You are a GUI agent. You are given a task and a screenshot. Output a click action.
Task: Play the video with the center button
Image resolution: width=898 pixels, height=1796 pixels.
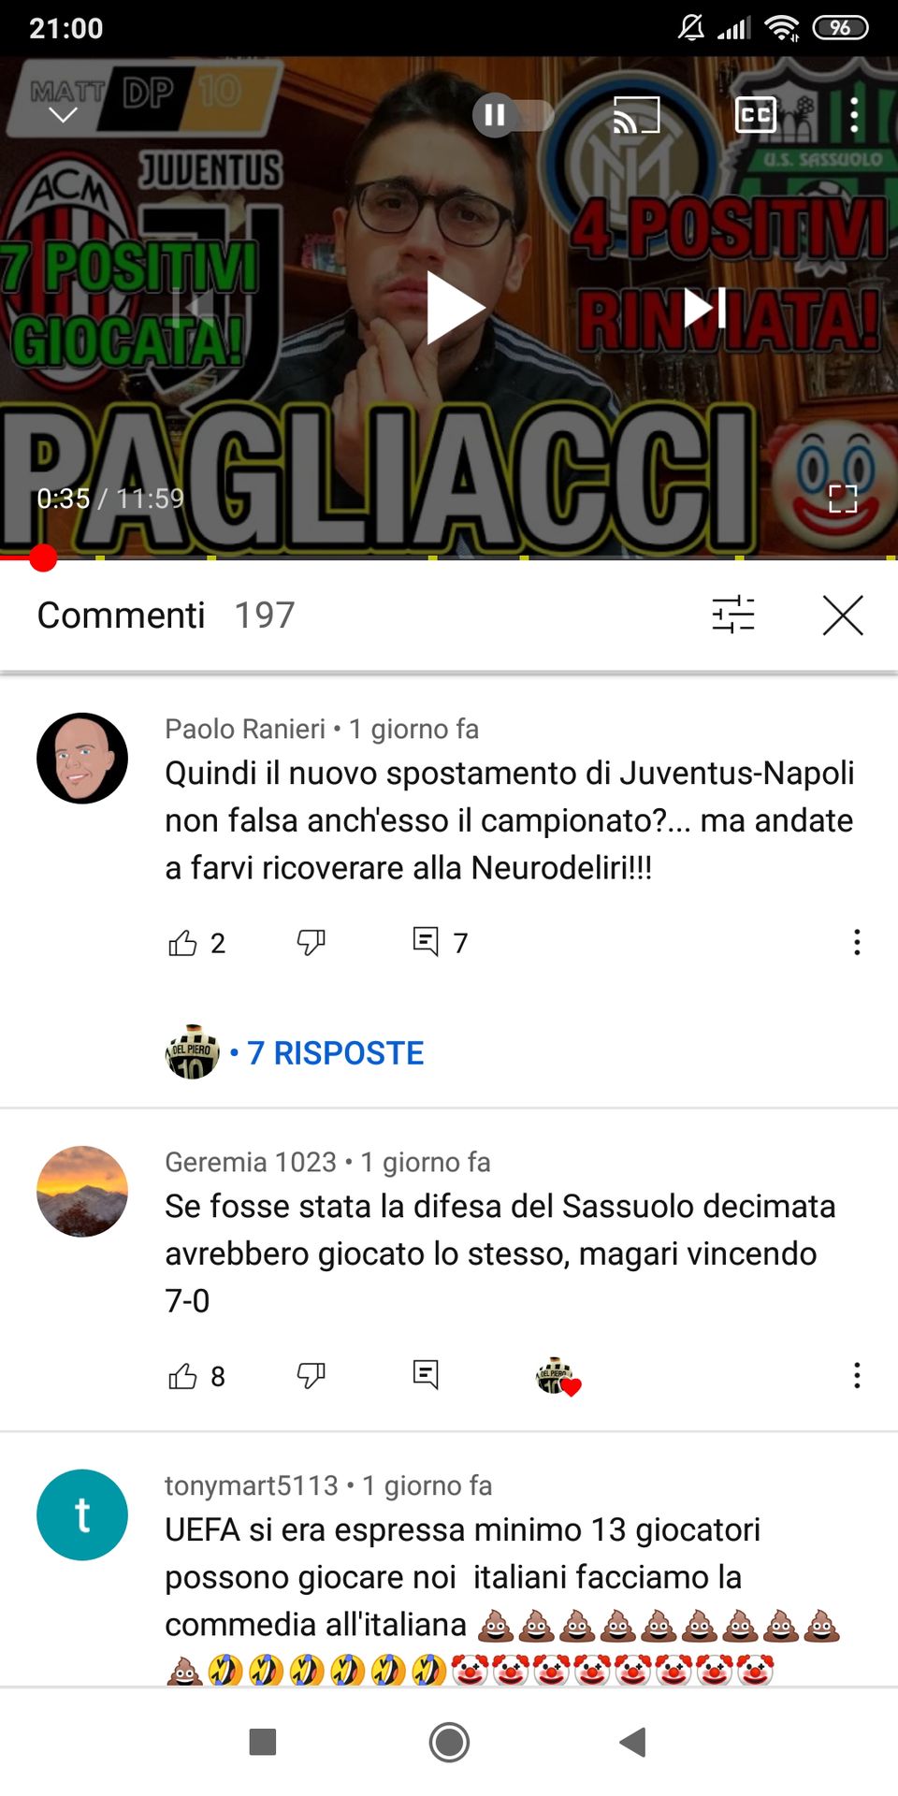pyautogui.click(x=455, y=308)
